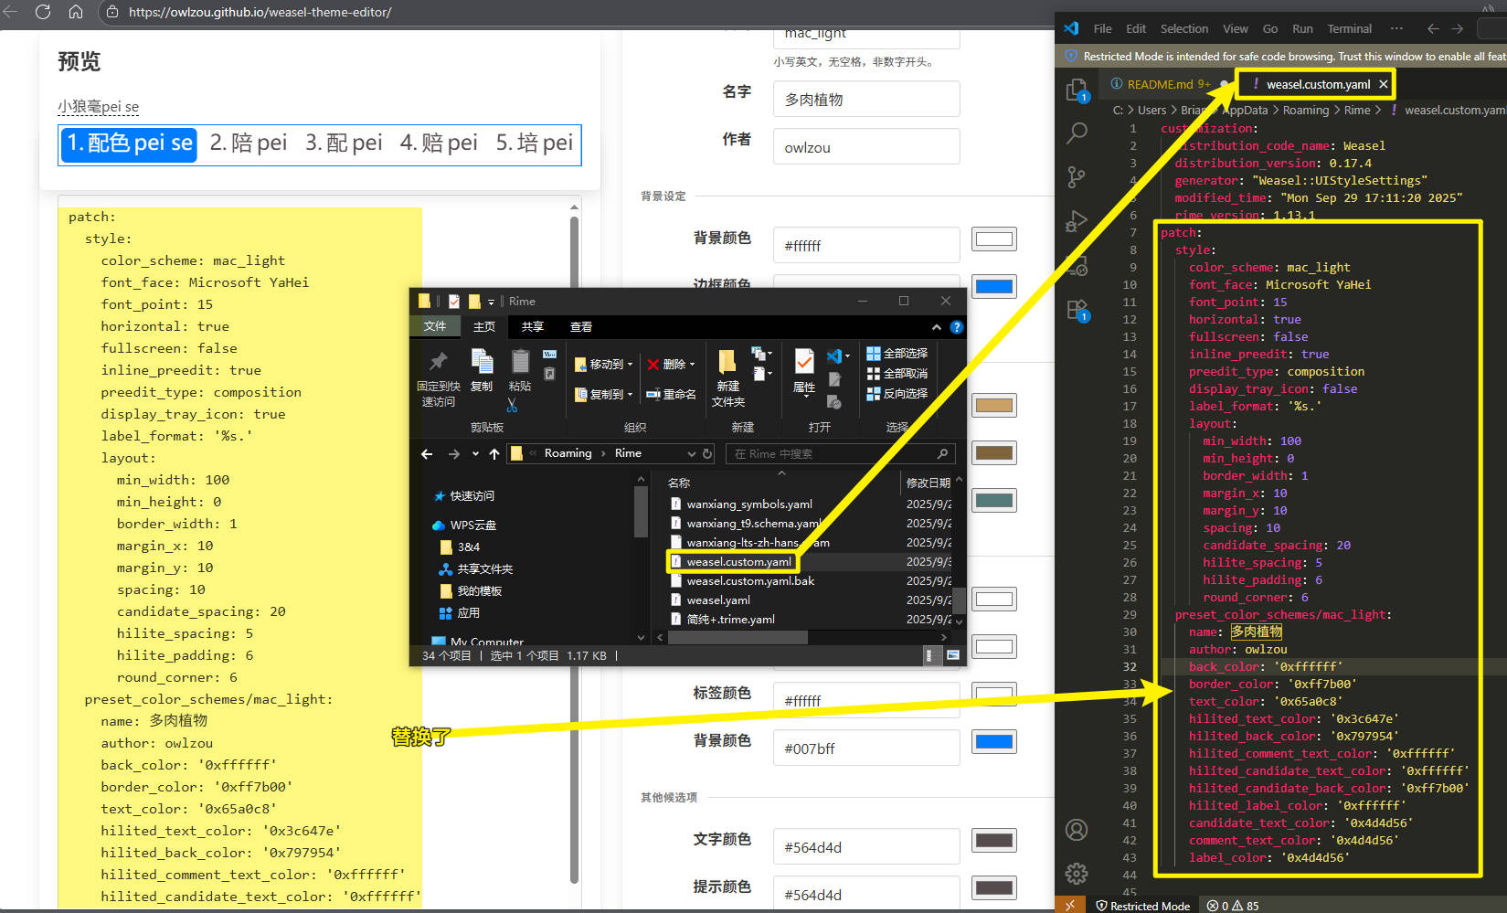Click Select all (全部选择) in the ribbon
The image size is (1507, 913).
coord(897,354)
